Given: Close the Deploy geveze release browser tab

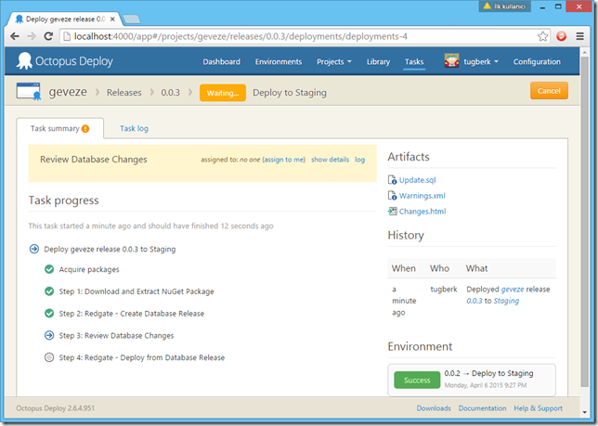Looking at the screenshot, I should point(112,19).
